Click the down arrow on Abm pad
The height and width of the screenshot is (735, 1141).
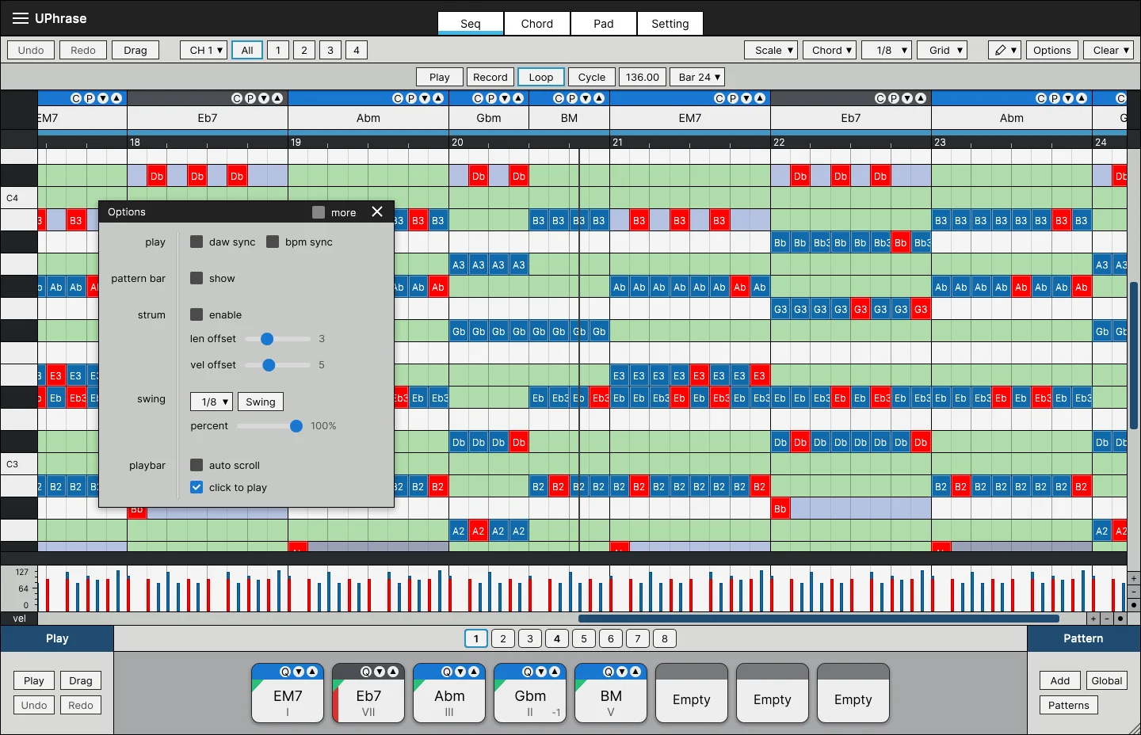pos(460,672)
